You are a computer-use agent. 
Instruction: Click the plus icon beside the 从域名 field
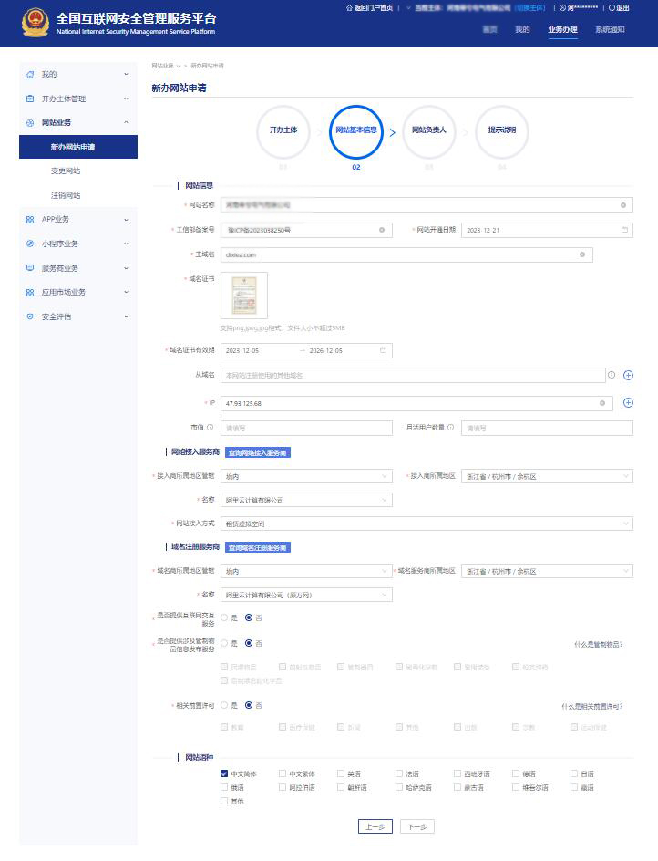pos(628,375)
